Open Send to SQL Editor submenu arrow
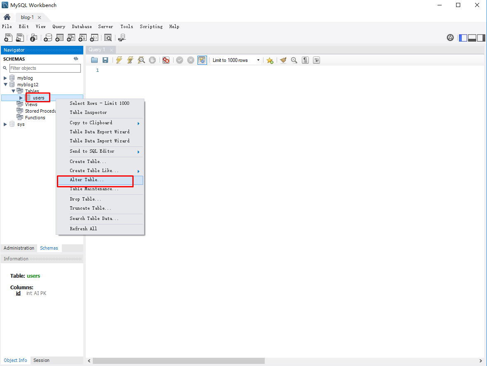 tap(139, 152)
